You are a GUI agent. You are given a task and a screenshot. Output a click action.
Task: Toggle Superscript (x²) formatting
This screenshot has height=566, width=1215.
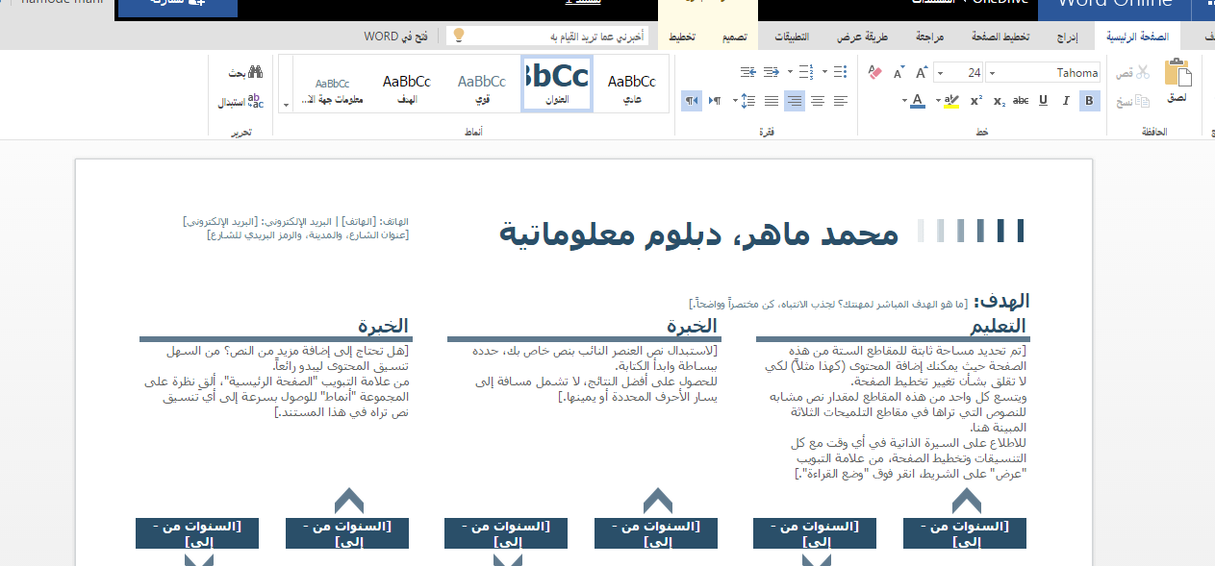pyautogui.click(x=975, y=101)
